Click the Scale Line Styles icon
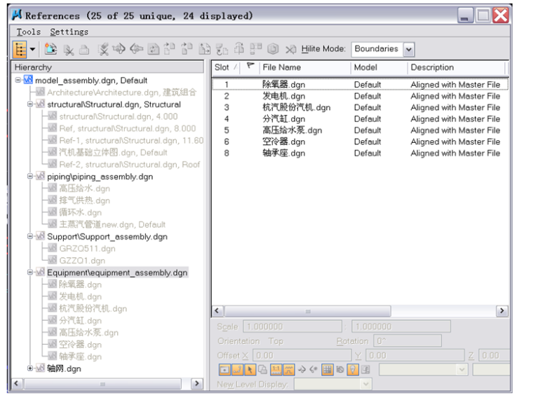533x400 pixels. [289, 370]
